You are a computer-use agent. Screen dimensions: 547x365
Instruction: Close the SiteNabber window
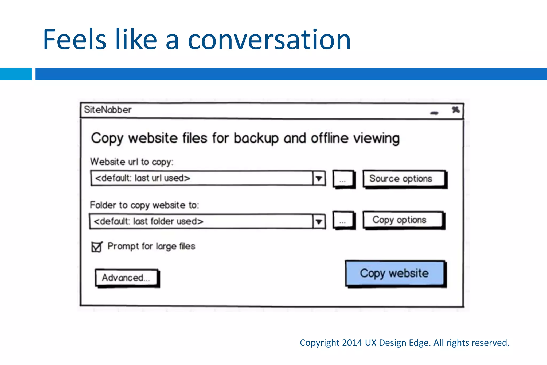click(456, 110)
